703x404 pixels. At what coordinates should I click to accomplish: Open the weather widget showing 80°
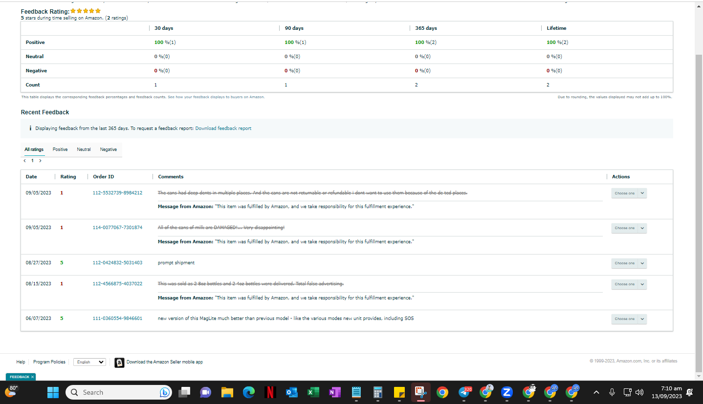click(x=11, y=390)
